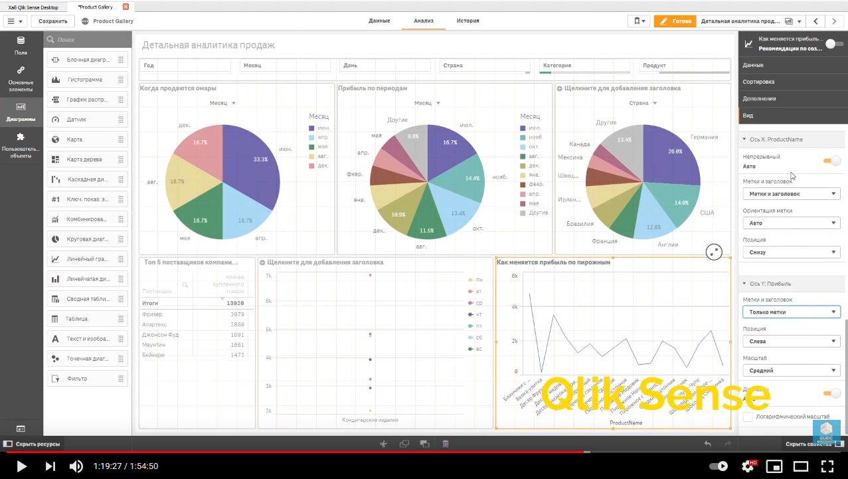Pick the Фильтр filter pane object
Image resolution: width=848 pixels, height=479 pixels.
point(86,379)
